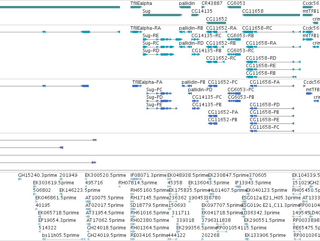Image resolution: width=320 pixels, height=241 pixels.
Task: Click the bs11h05.5prime EST label
Action: (61, 235)
